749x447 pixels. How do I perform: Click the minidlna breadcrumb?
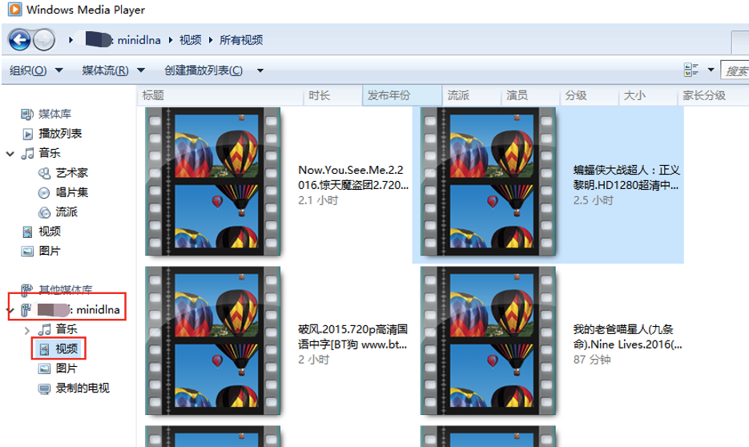click(139, 40)
